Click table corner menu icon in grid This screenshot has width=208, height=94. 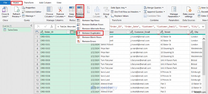[x=37, y=32]
